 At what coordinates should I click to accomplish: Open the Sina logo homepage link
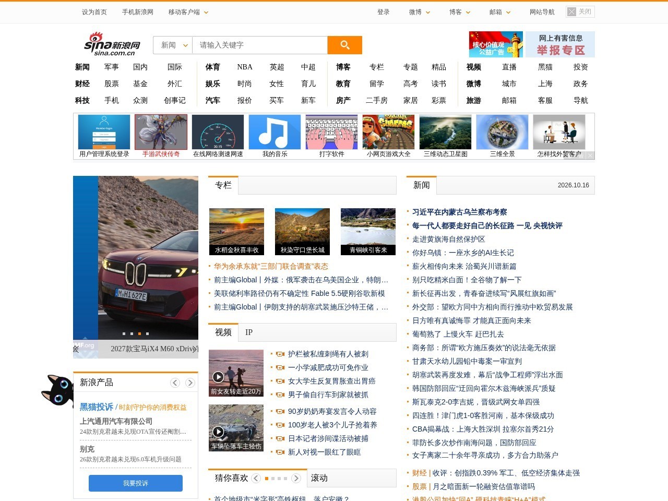click(112, 44)
